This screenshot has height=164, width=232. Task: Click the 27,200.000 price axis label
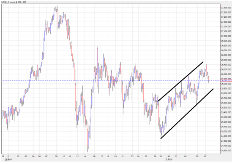(x=226, y=26)
